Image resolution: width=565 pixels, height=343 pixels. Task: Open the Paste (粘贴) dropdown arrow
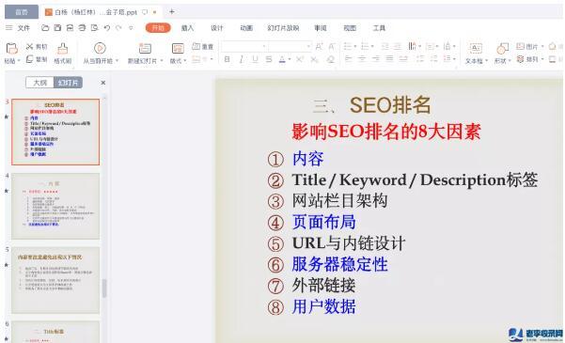coord(19,60)
